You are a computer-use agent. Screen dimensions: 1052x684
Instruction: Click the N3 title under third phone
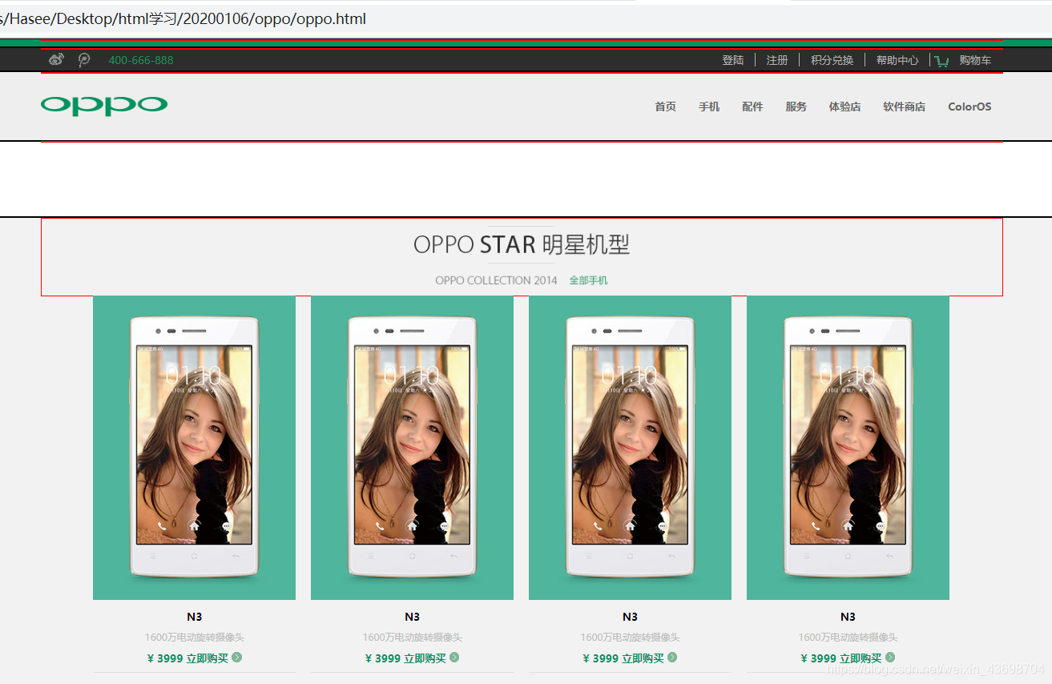631,617
